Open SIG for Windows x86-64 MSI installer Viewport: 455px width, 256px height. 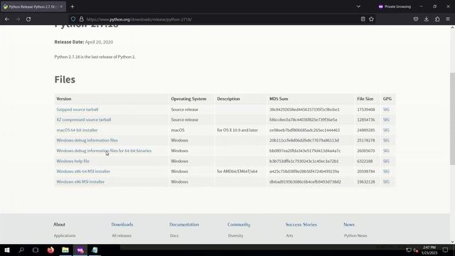click(x=386, y=171)
